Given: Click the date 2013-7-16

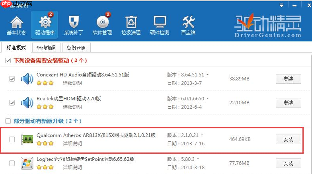Looking at the screenshot, I should pos(193,143).
